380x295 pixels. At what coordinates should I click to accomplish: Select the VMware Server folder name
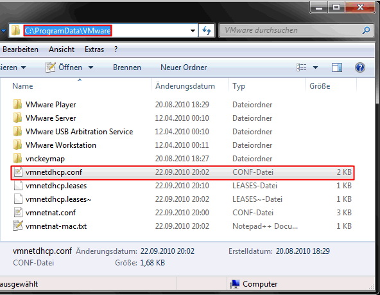coord(51,118)
